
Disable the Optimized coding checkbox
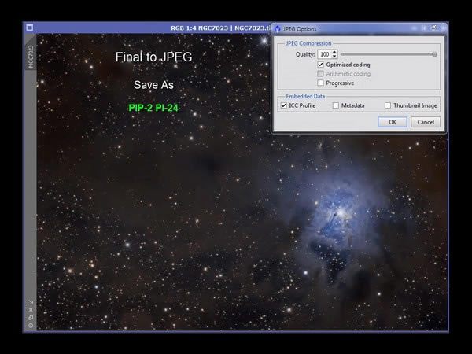pos(321,65)
